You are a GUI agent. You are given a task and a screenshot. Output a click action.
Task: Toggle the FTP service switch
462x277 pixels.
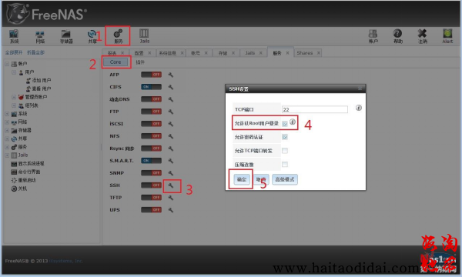[151, 112]
